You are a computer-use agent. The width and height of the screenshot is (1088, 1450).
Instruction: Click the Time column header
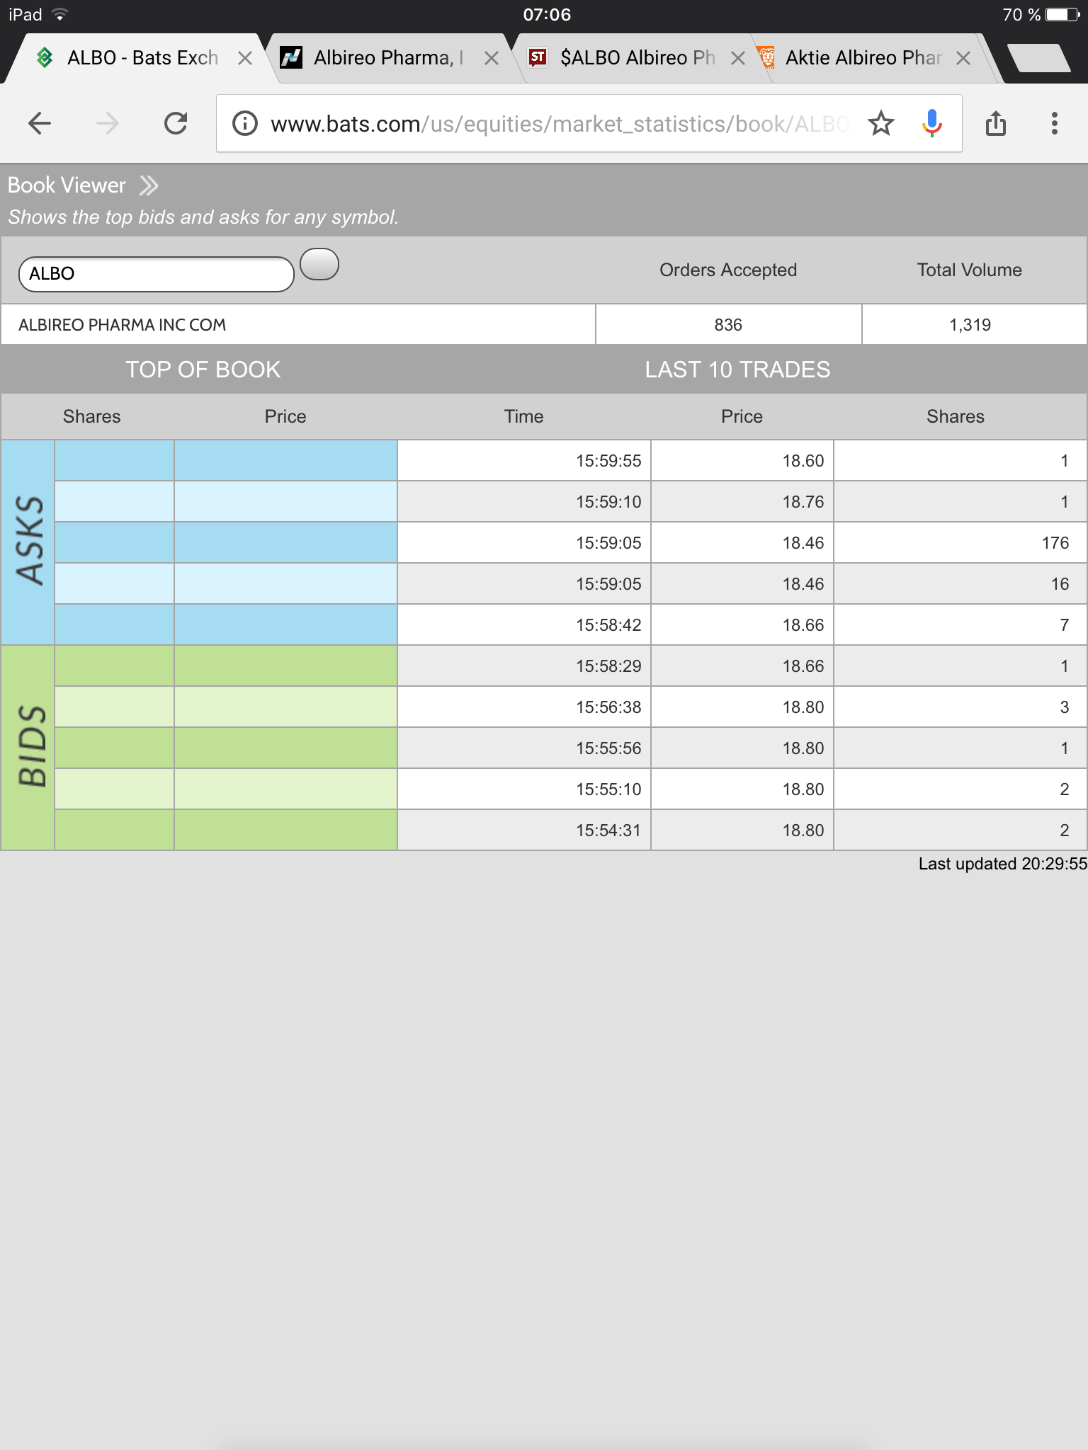pos(524,416)
